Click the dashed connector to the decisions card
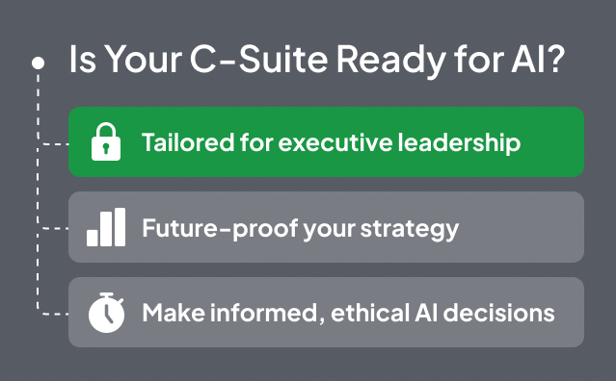 pyautogui.click(x=55, y=314)
